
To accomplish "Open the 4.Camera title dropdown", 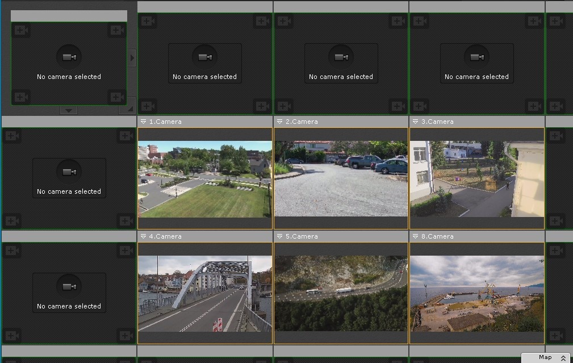I will (143, 236).
